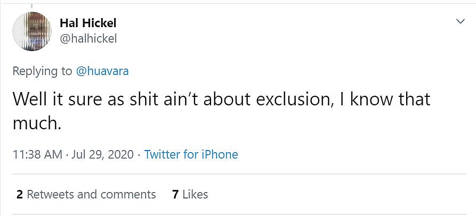Open the Hal Hickel display name
The width and height of the screenshot is (476, 216).
(88, 23)
